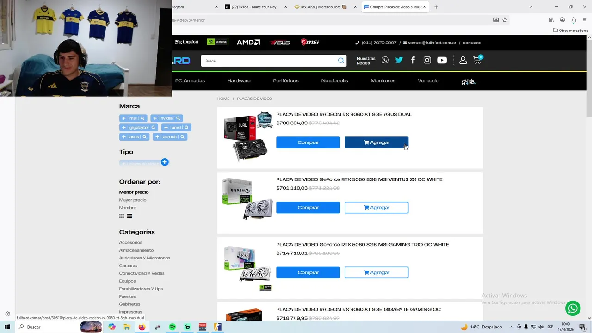
Task: Click the FullH4rd logo in the nav bar
Action: point(469,82)
